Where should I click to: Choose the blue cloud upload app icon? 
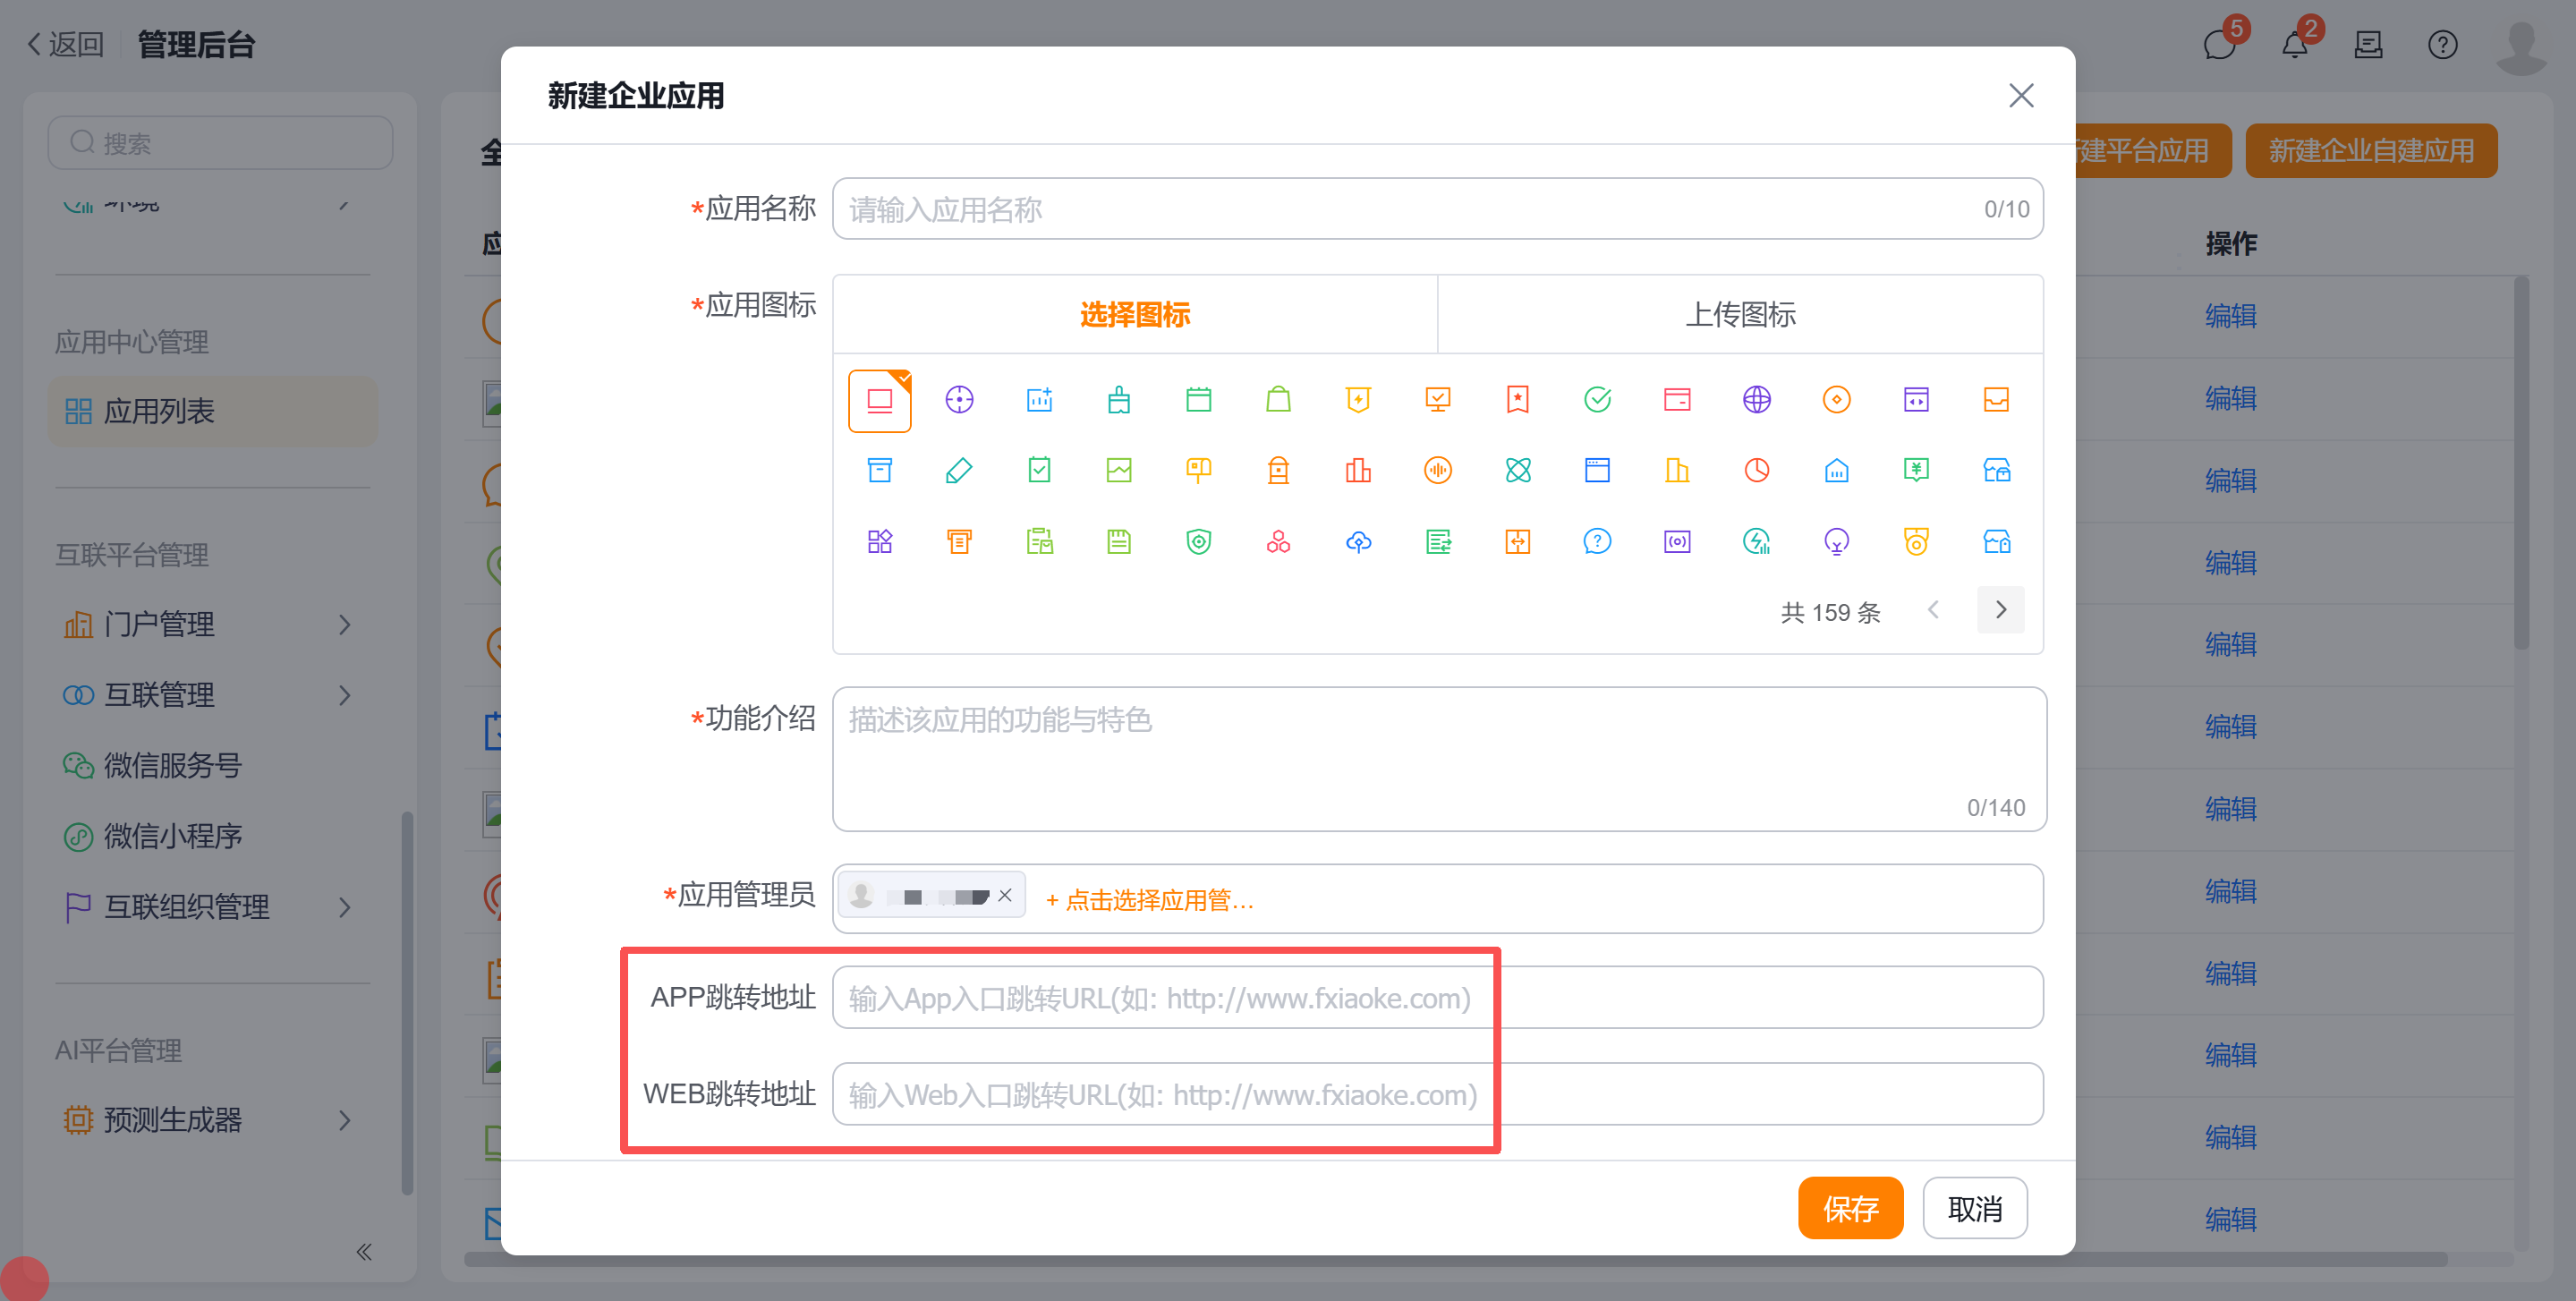(1358, 542)
